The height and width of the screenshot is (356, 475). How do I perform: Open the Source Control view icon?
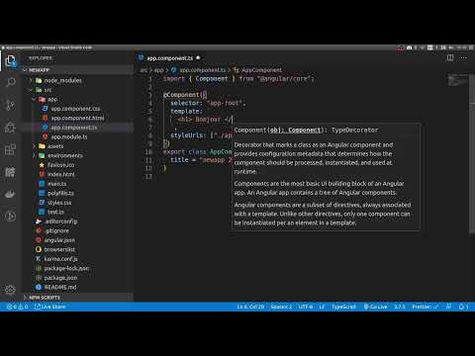click(x=11, y=105)
